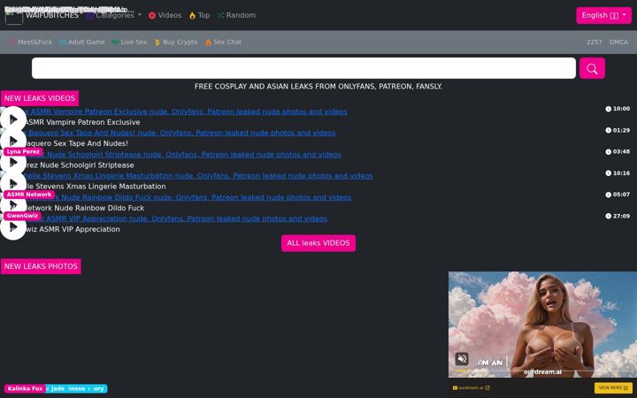
Task: Open the NEW LEAKS PHOTOS heading
Action: click(x=41, y=266)
